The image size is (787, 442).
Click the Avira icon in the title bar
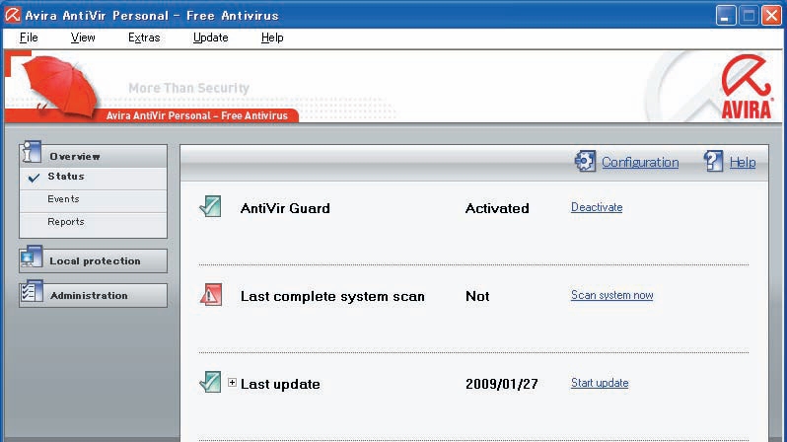[x=12, y=15]
